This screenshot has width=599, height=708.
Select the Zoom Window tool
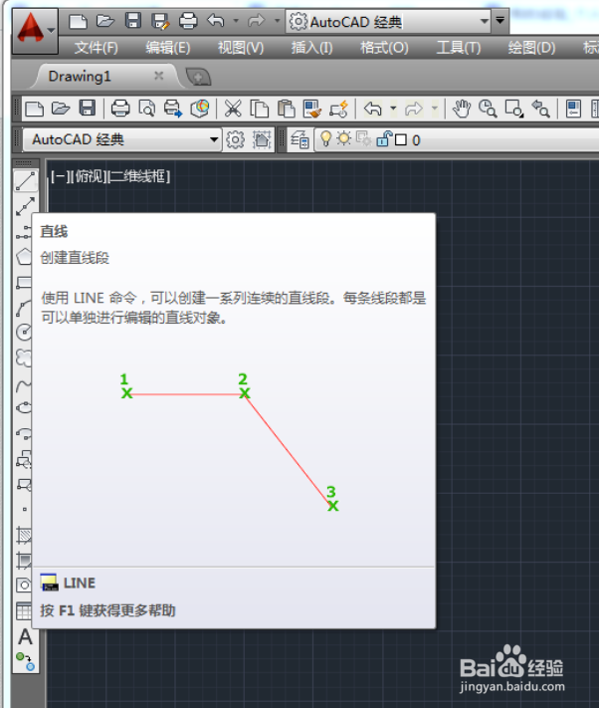[514, 109]
